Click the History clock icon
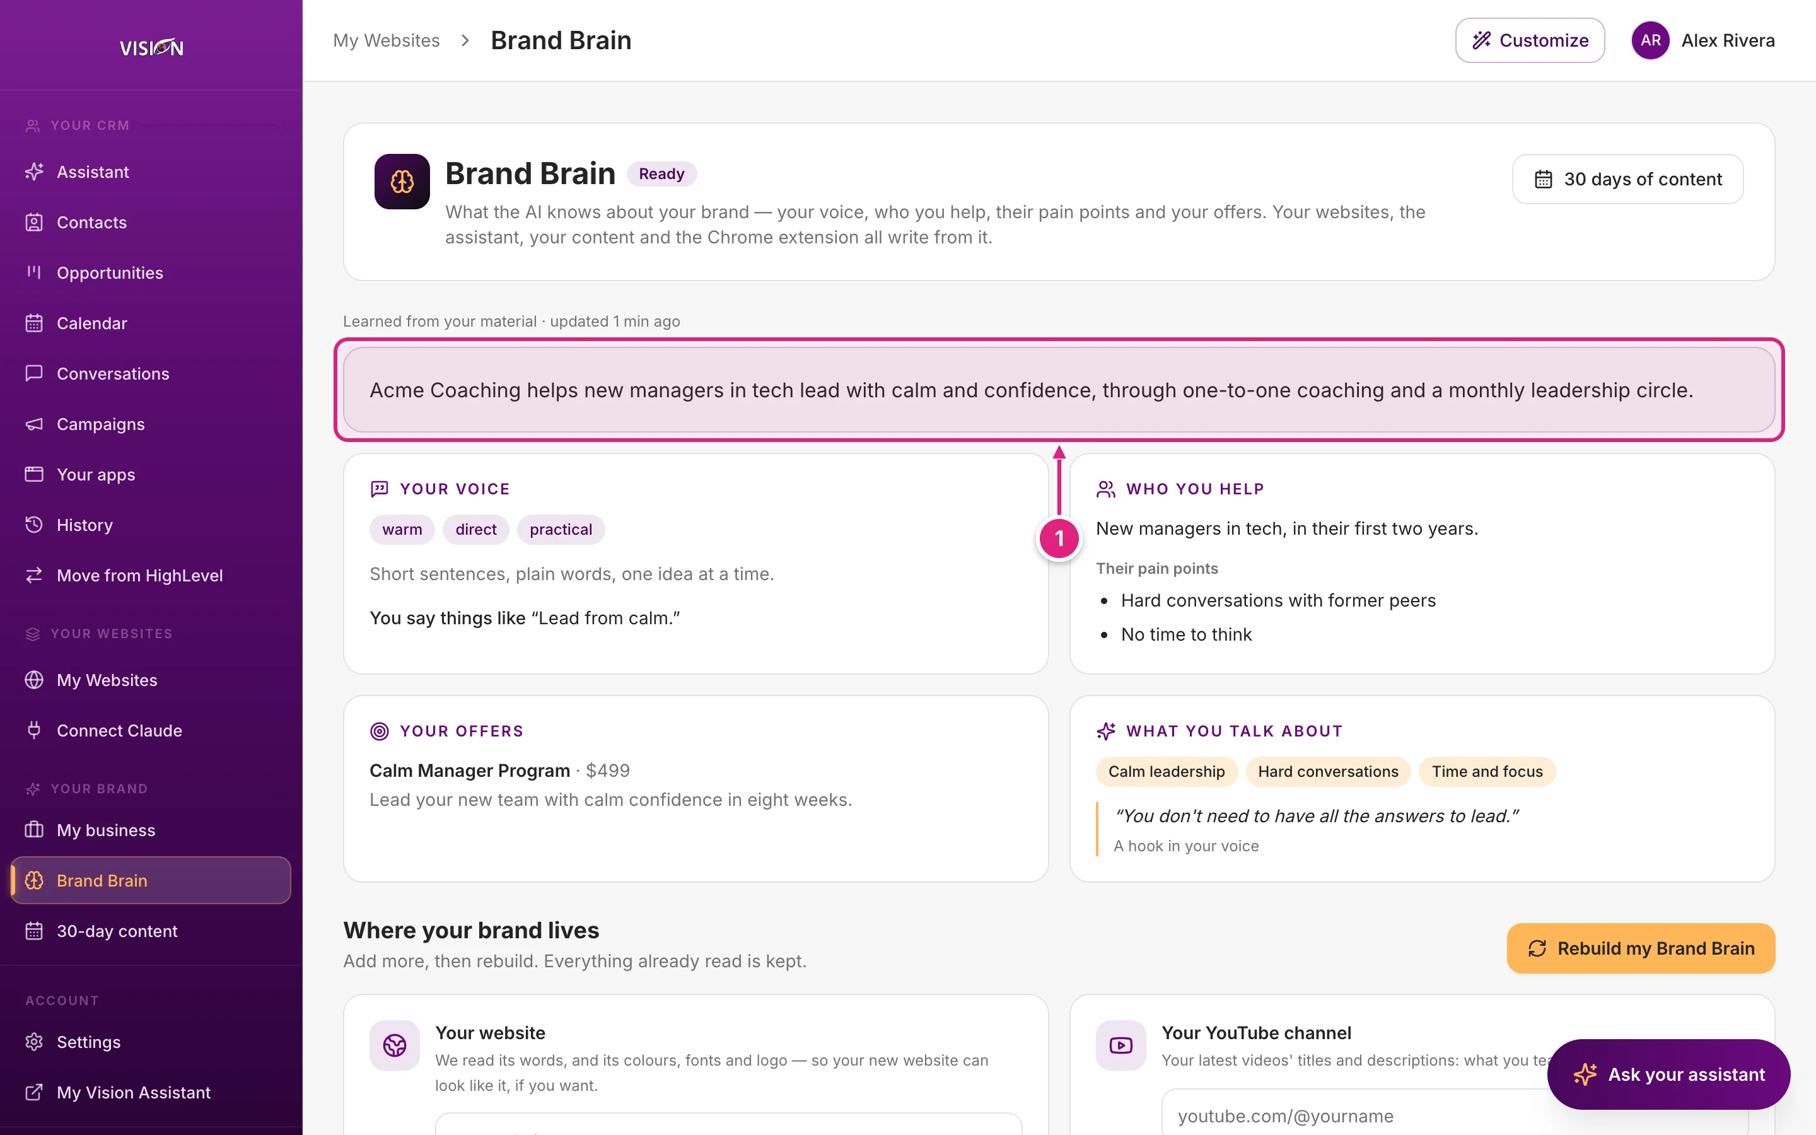Image resolution: width=1816 pixels, height=1135 pixels. [x=34, y=525]
